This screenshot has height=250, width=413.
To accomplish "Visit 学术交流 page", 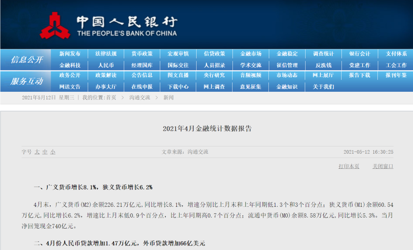I will pyautogui.click(x=251, y=65).
